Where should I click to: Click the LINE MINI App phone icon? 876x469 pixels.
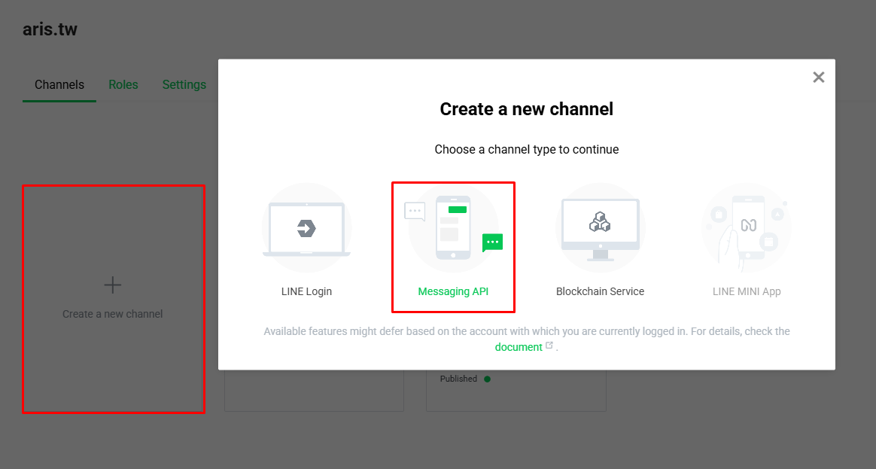(x=747, y=228)
